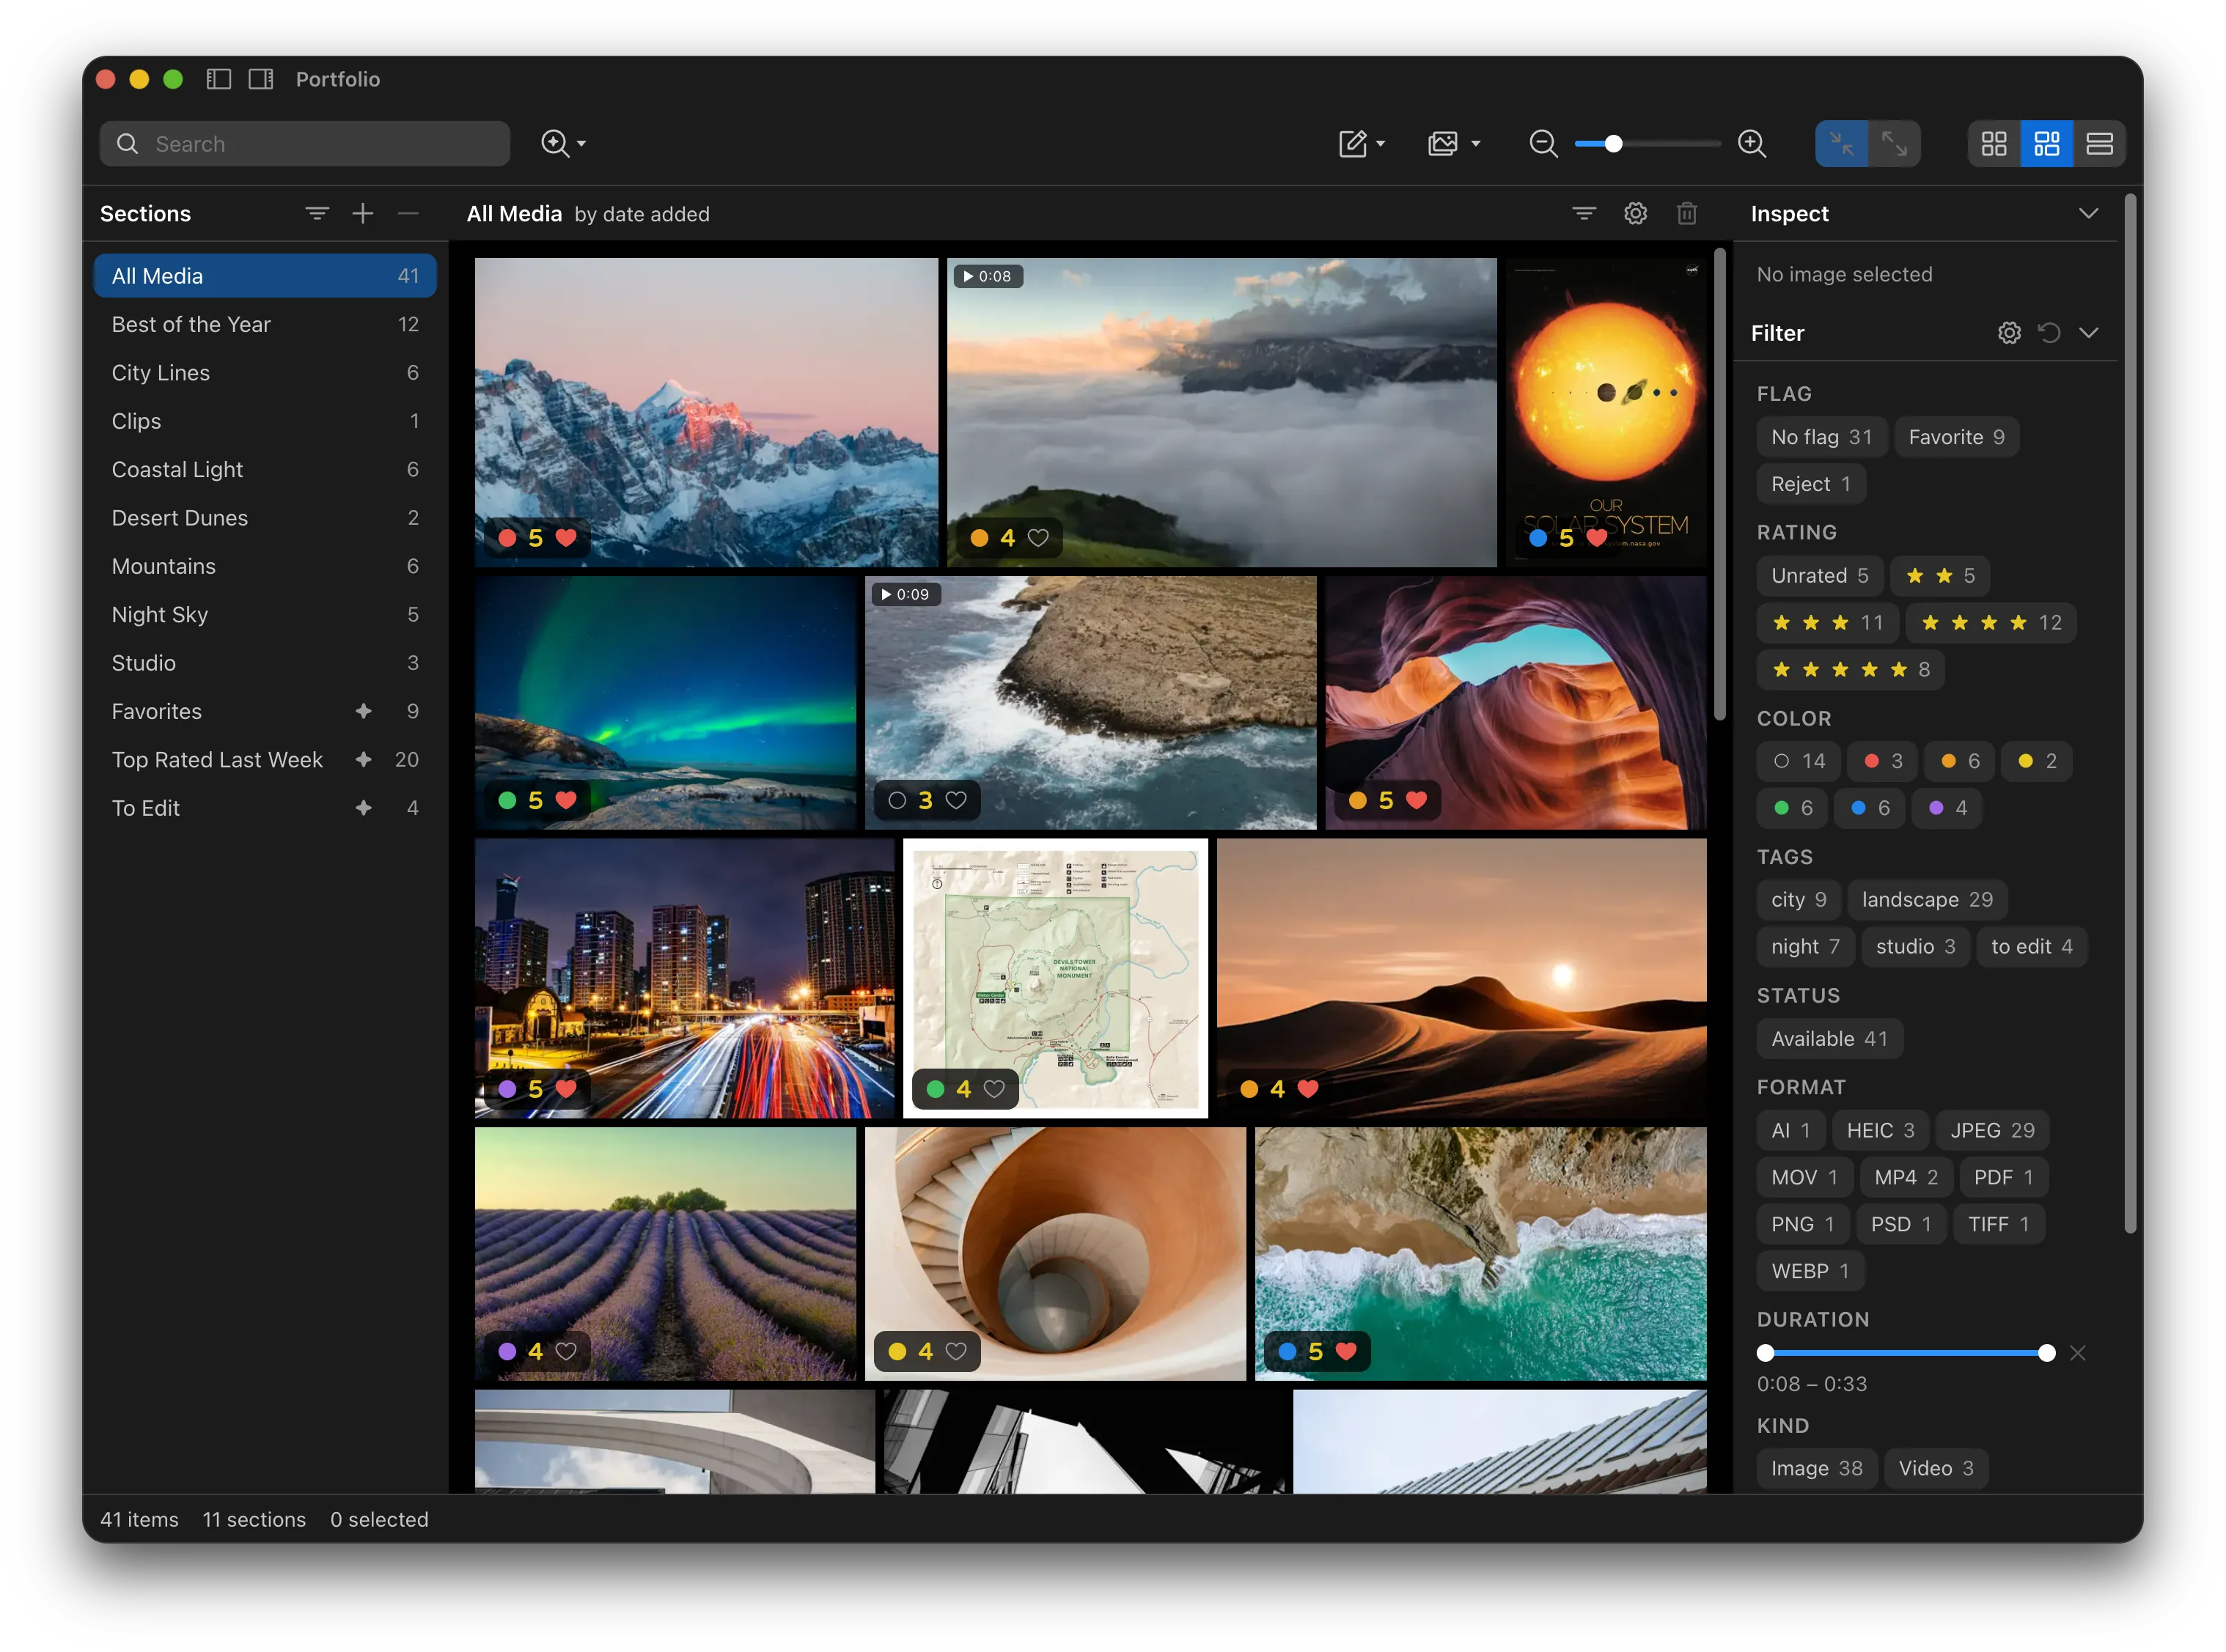The image size is (2226, 1652).
Task: Select the solar system poster thumbnail
Action: point(1606,412)
